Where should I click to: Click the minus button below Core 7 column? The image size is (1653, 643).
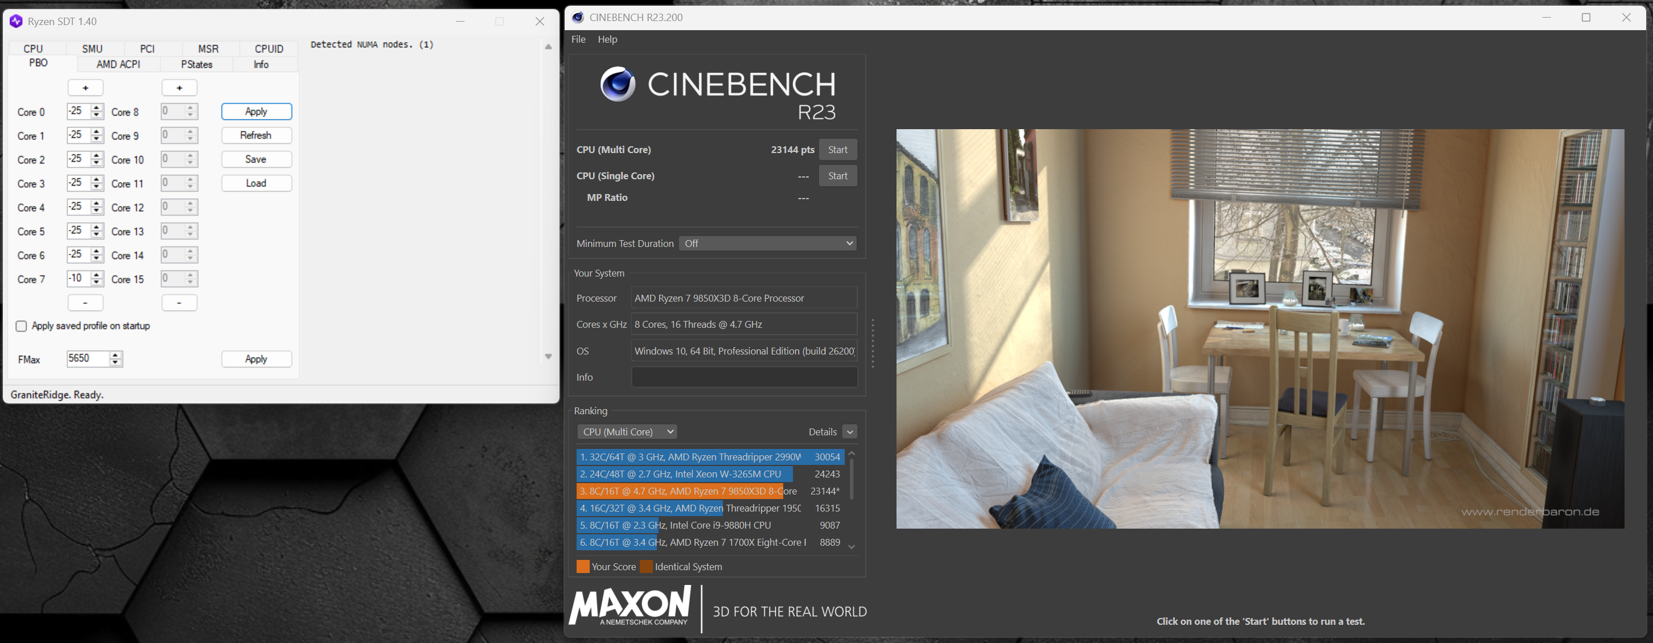(85, 302)
